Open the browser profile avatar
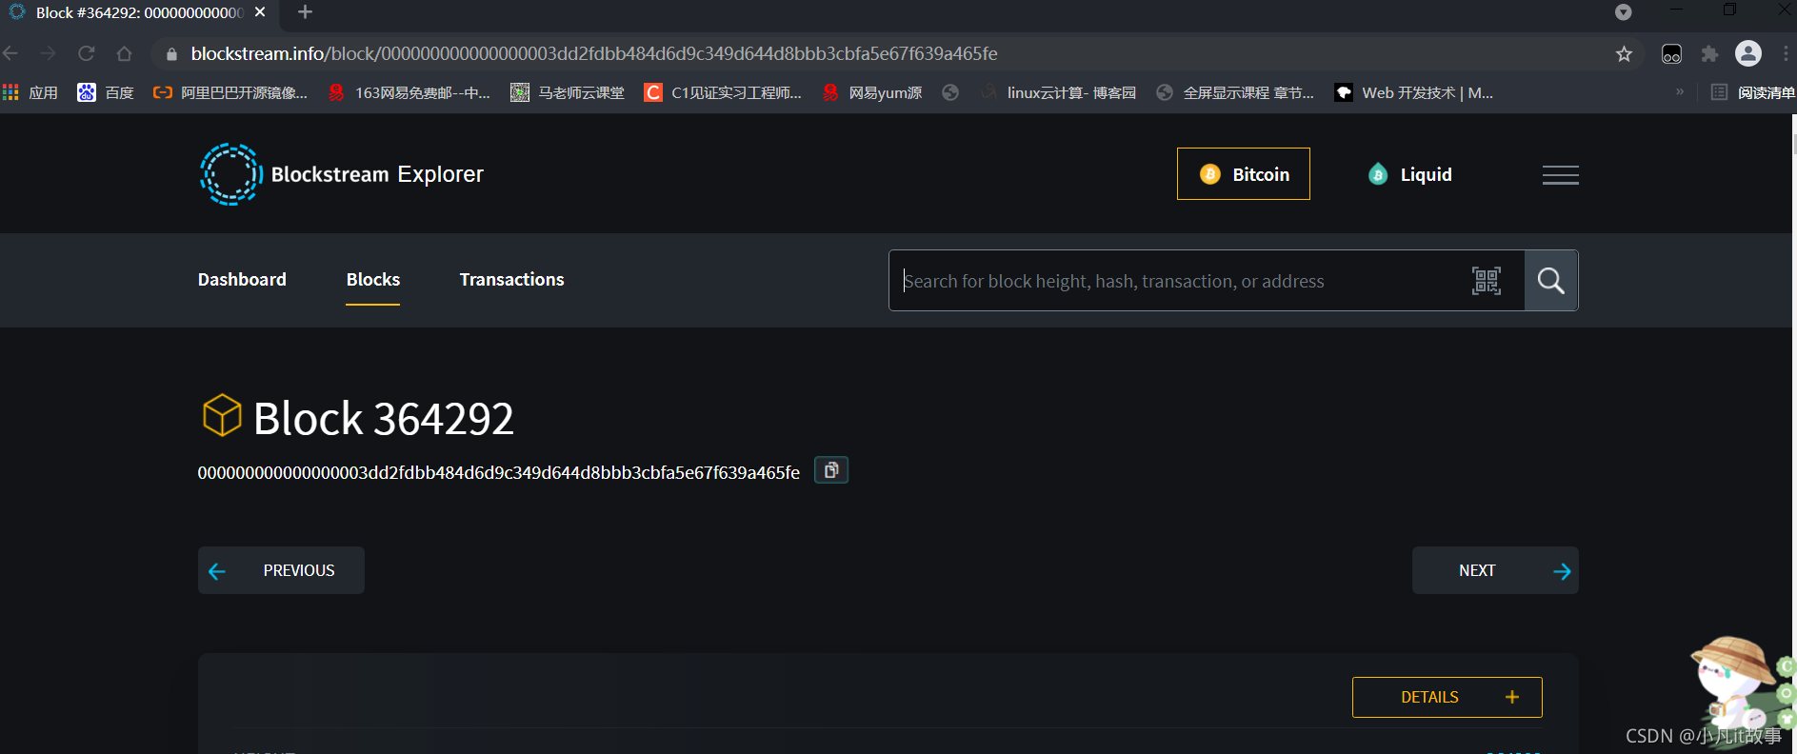1797x754 pixels. tap(1748, 53)
